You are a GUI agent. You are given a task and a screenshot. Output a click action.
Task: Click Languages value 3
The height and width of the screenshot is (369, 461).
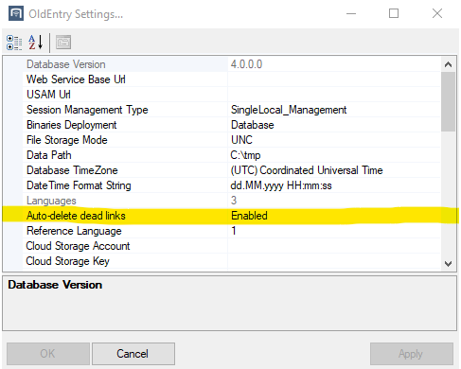[234, 201]
